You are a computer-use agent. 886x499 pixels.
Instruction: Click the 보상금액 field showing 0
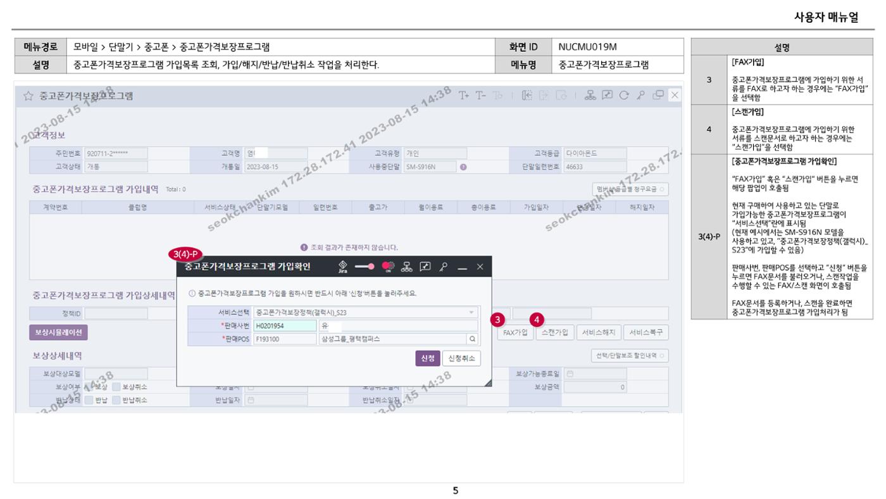pos(594,387)
